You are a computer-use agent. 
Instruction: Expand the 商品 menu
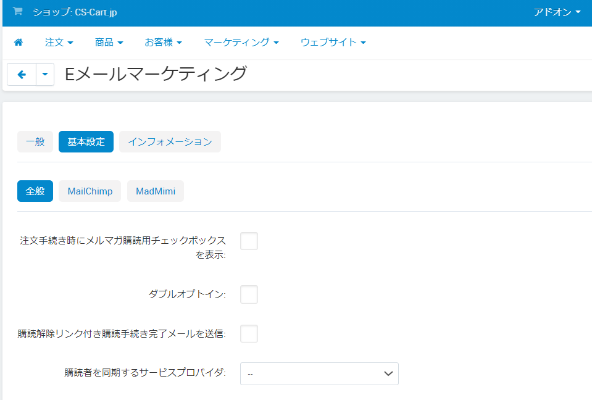pos(109,43)
